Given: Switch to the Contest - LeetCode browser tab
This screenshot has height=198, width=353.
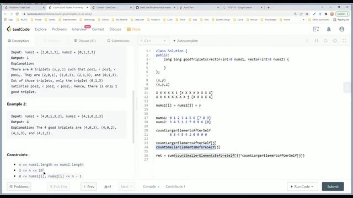Looking at the screenshot, I should tap(112, 7).
